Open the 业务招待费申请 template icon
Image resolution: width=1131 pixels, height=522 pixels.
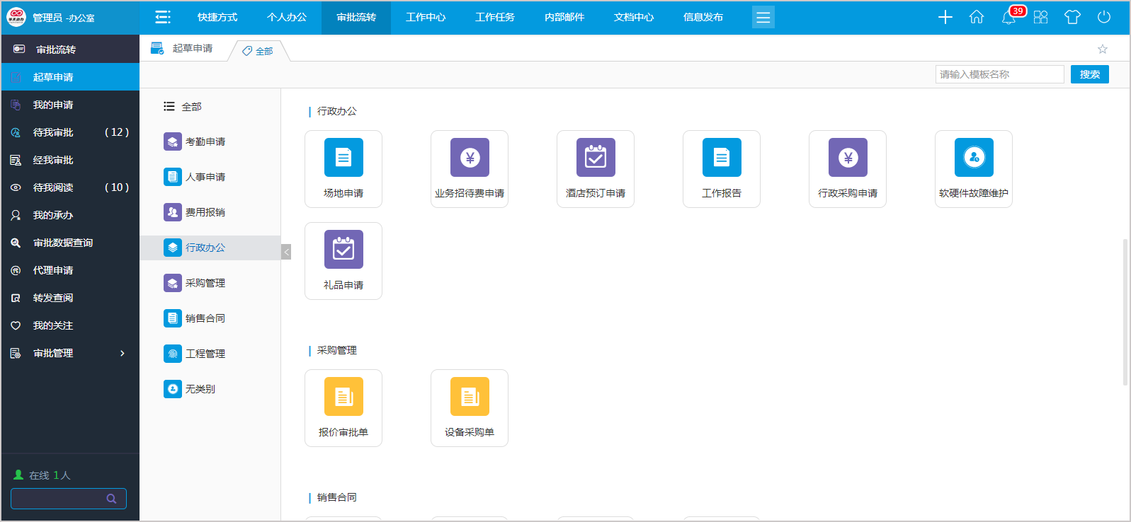pos(470,158)
